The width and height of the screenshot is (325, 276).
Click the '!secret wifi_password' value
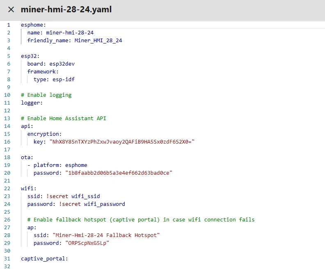[92, 204]
